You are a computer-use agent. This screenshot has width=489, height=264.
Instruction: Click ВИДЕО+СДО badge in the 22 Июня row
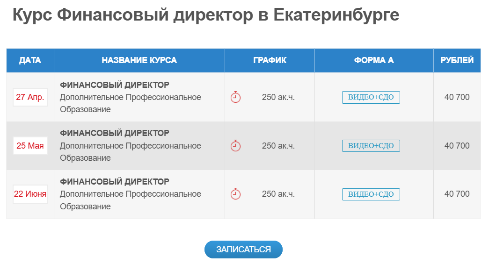pyautogui.click(x=371, y=194)
